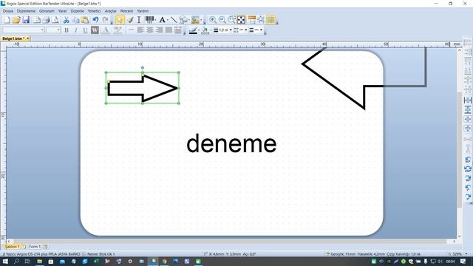The height and width of the screenshot is (266, 473).
Task: Click the equal width sizing icon in right toolbar
Action: (x=468, y=100)
